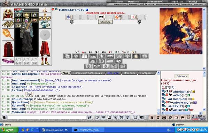Switch to Системные сообщения tab

click(87, 73)
